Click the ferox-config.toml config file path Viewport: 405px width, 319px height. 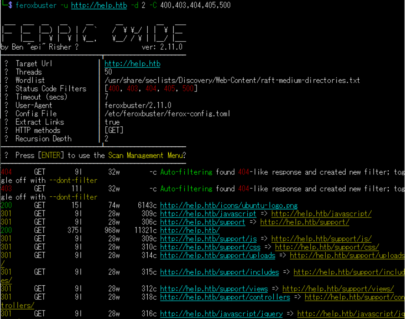pos(167,114)
